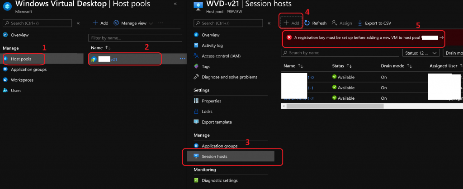Image resolution: width=463 pixels, height=189 pixels.
Task: Click the Export template icon
Action: 196,122
